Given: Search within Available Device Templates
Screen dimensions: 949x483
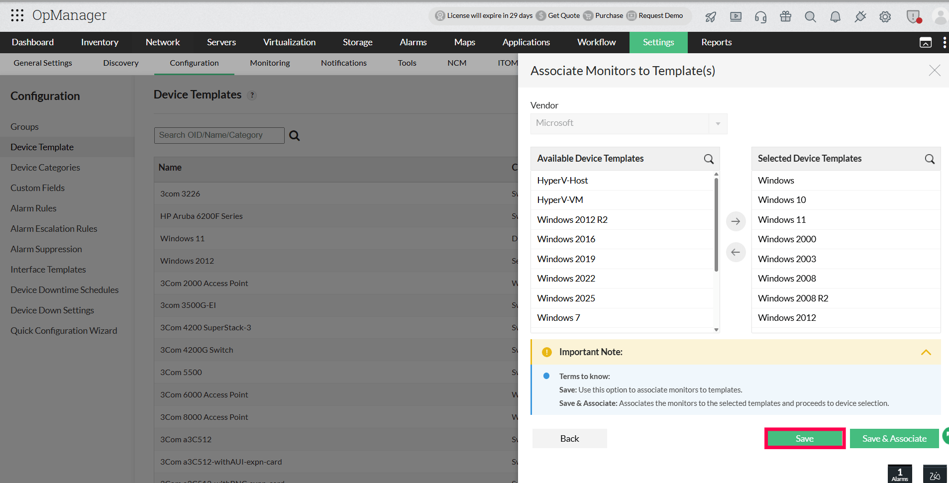Looking at the screenshot, I should 709,159.
